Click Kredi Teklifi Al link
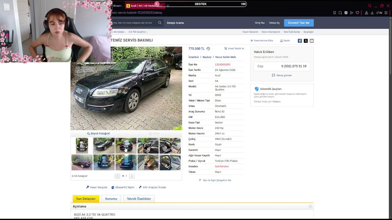392x220 pixels. pos(234,49)
